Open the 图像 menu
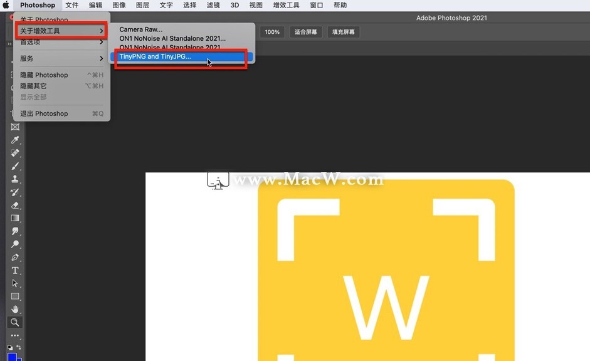The height and width of the screenshot is (361, 590). 119,5
